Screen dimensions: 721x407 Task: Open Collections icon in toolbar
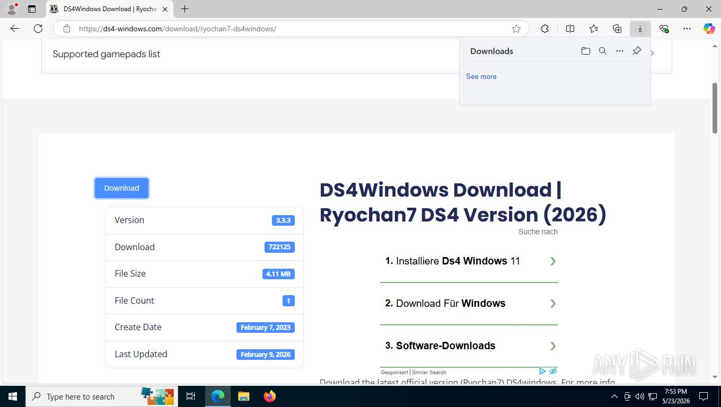tap(617, 29)
